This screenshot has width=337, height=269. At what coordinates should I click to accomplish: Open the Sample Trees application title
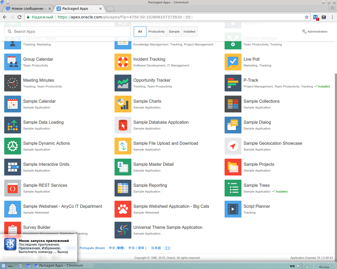(x=256, y=185)
